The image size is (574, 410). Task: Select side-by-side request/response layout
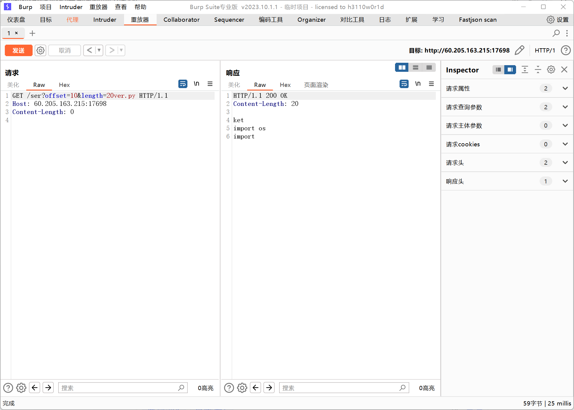(402, 68)
